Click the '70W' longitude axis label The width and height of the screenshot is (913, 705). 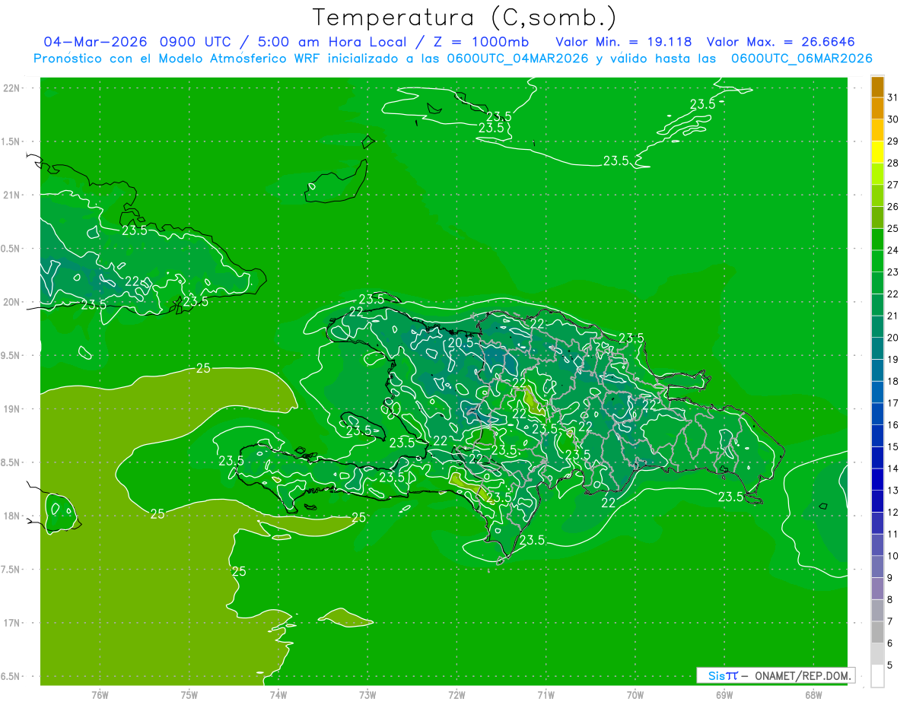coord(635,694)
